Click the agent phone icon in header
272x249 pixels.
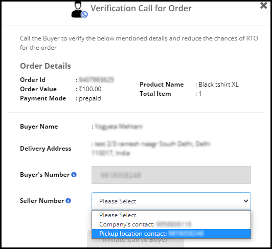(x=79, y=9)
